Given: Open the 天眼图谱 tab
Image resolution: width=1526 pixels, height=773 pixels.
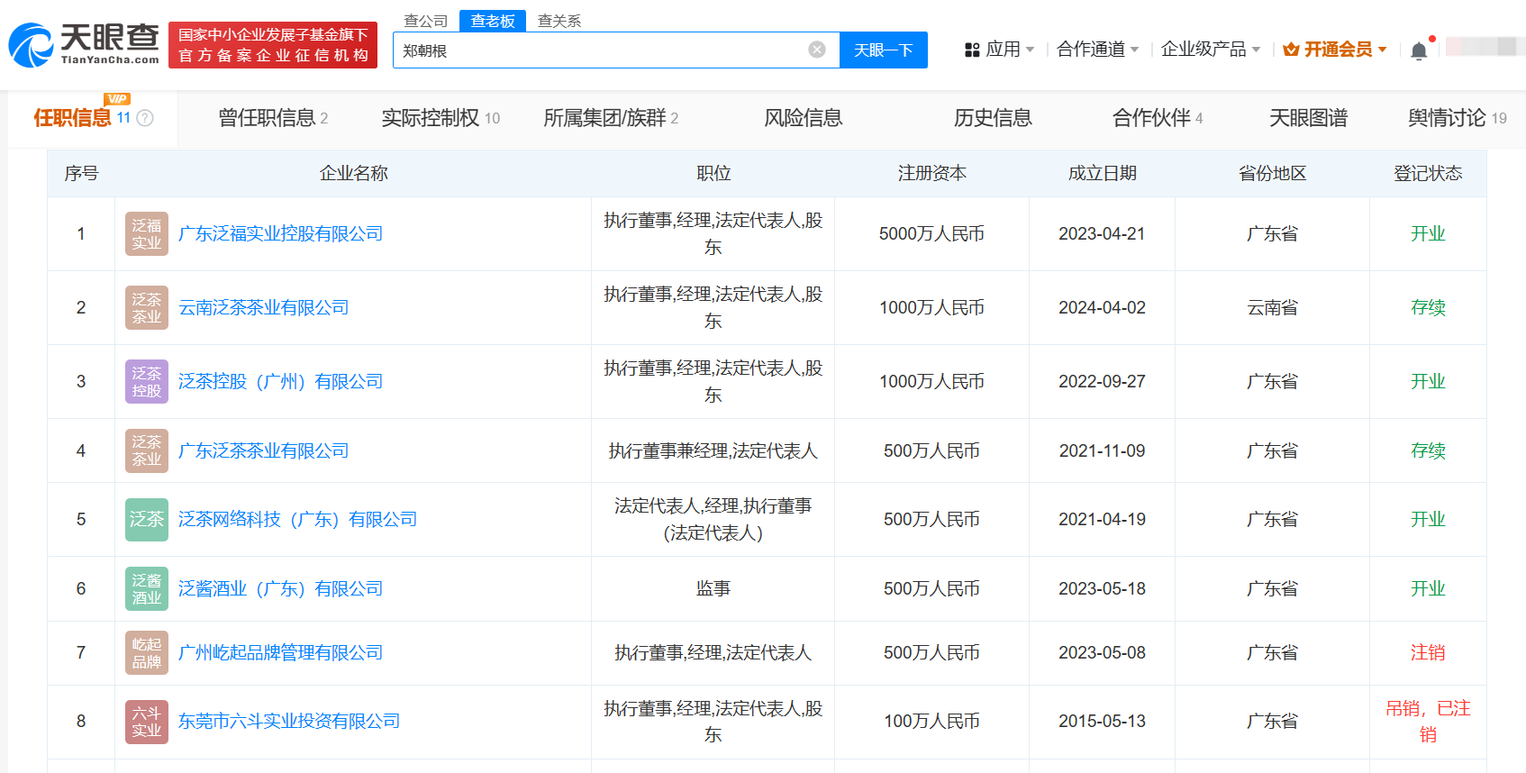Looking at the screenshot, I should coord(1308,118).
